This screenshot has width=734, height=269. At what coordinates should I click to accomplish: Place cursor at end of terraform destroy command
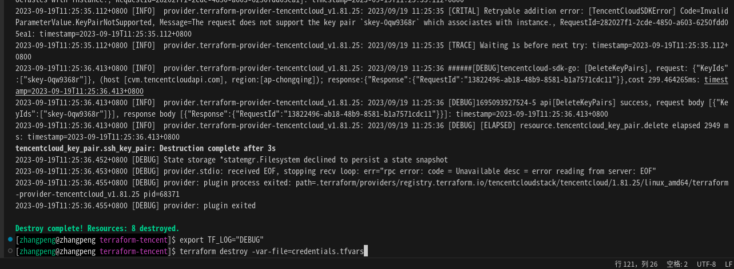coord(364,251)
